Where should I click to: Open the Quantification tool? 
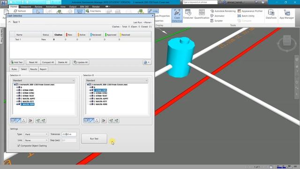click(202, 15)
